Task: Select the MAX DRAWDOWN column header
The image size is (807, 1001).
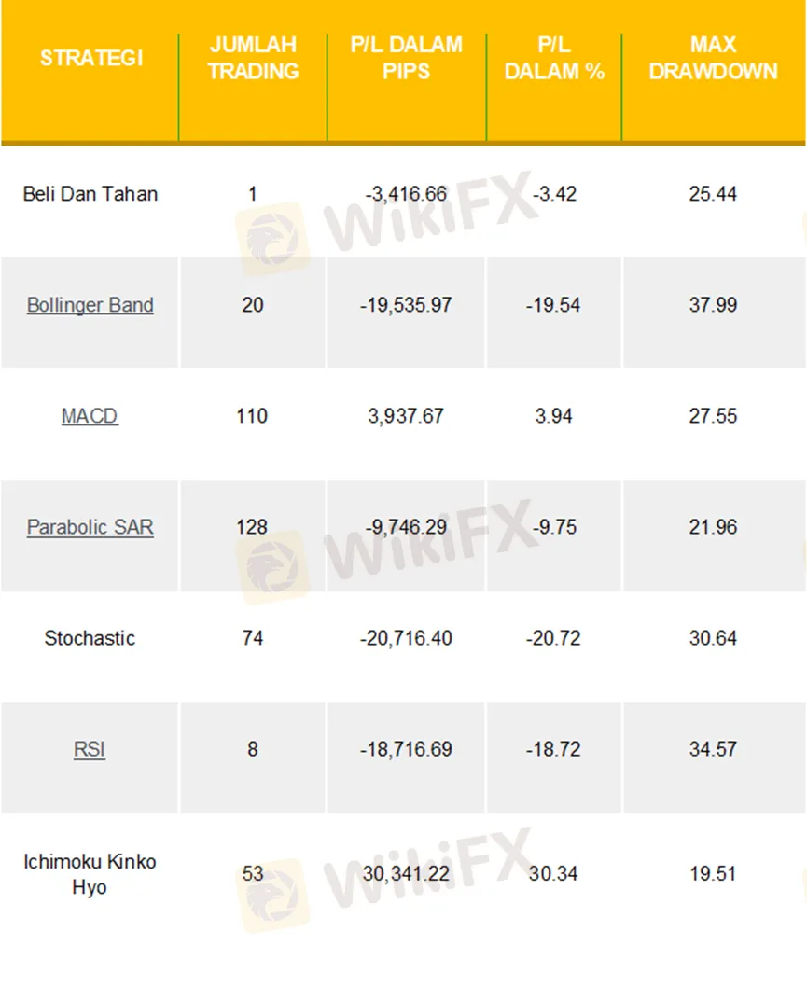Action: [713, 58]
